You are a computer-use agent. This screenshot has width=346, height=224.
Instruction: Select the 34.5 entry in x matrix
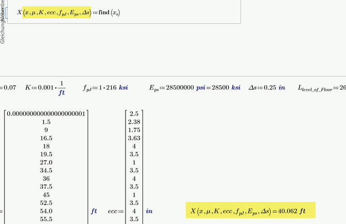[x=46, y=170]
